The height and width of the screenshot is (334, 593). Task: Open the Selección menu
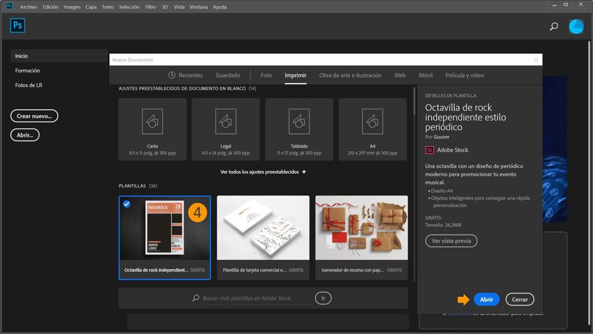pyautogui.click(x=129, y=7)
